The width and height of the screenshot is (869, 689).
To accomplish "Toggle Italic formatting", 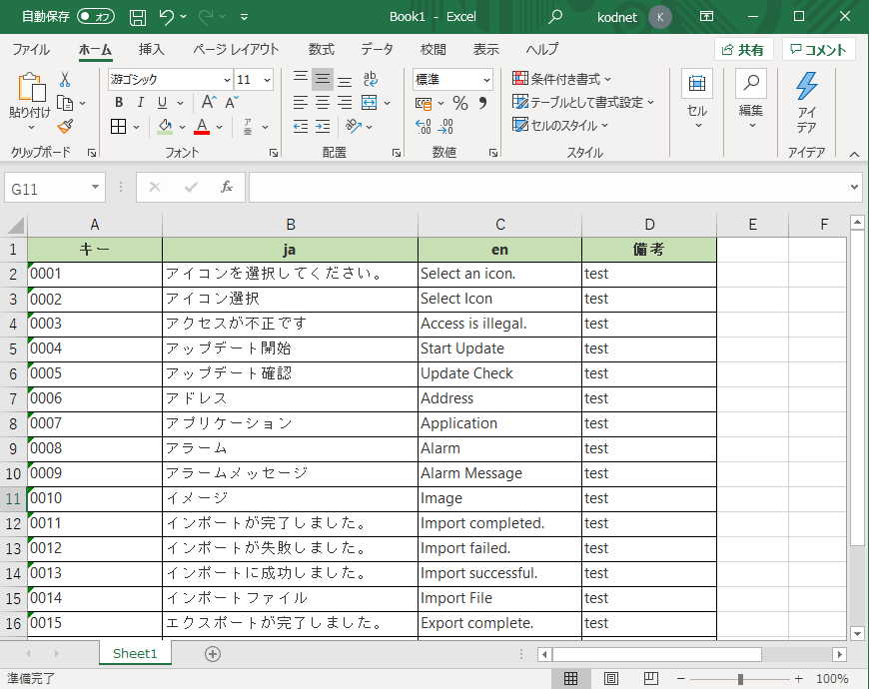I will point(140,103).
